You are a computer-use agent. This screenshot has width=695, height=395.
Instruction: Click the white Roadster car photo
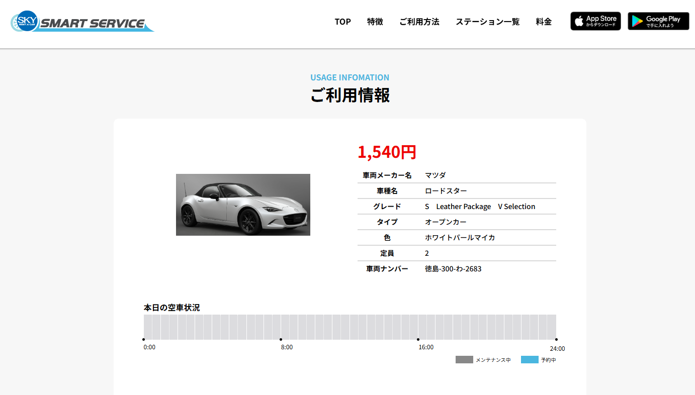243,205
